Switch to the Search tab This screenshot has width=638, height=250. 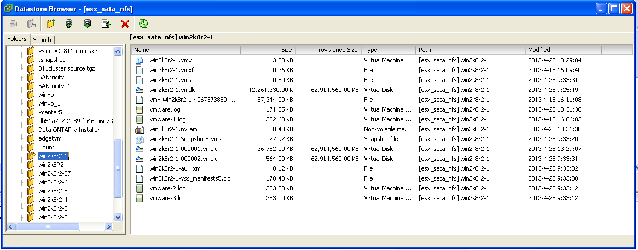(42, 40)
